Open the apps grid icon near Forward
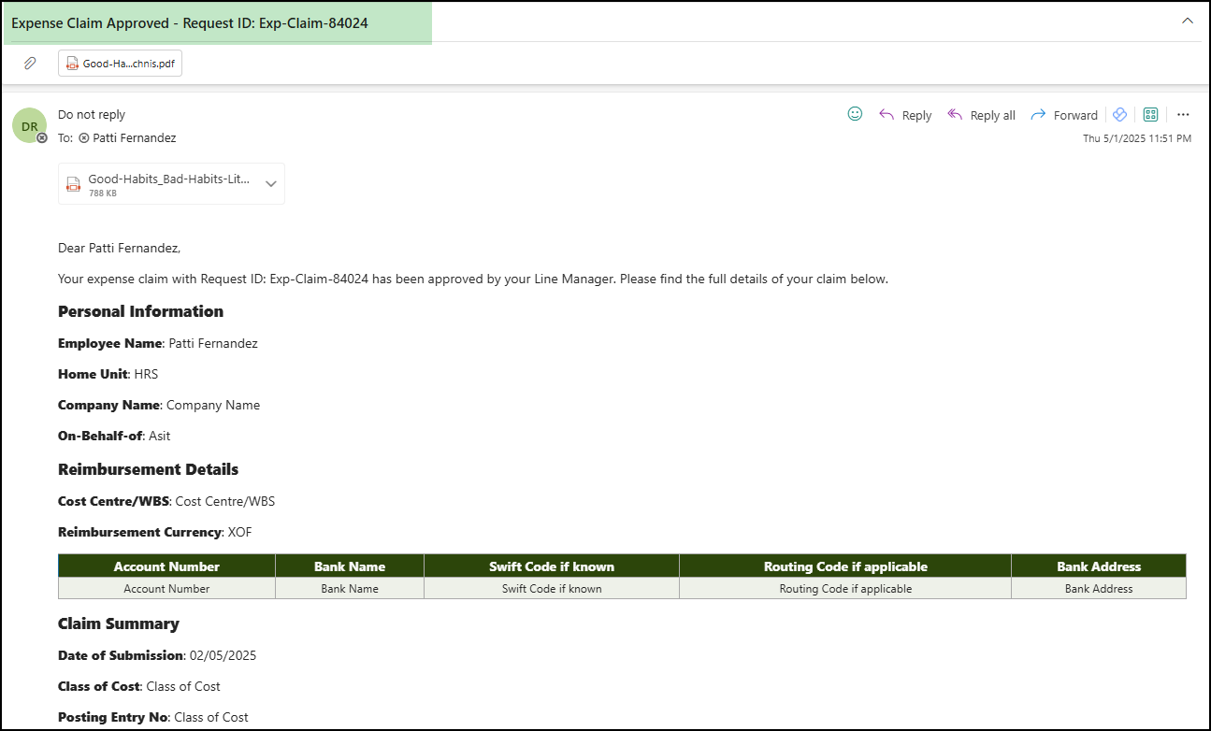1211x731 pixels. (x=1150, y=113)
